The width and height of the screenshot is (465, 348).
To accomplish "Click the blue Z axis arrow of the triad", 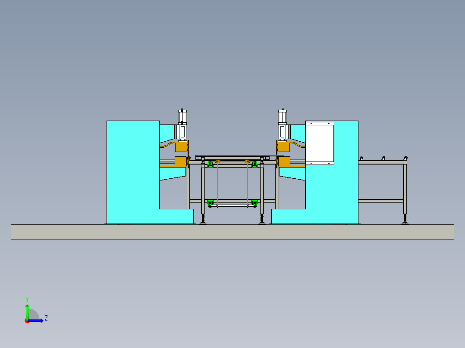I will pos(36,320).
